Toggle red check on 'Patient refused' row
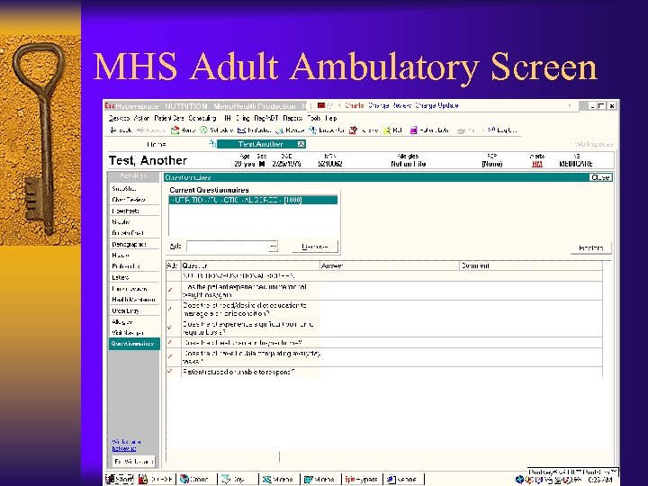The width and height of the screenshot is (648, 486). [x=170, y=371]
